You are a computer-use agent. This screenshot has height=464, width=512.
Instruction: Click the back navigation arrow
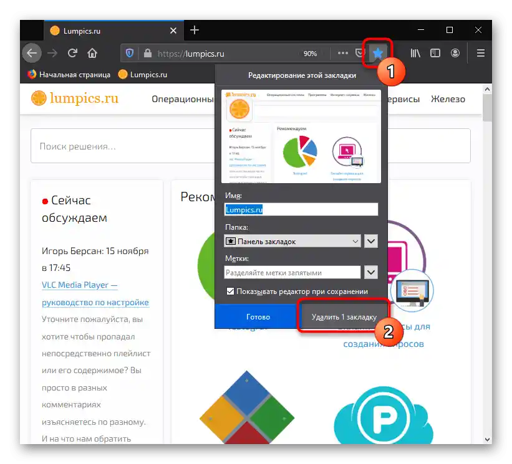tap(32, 53)
